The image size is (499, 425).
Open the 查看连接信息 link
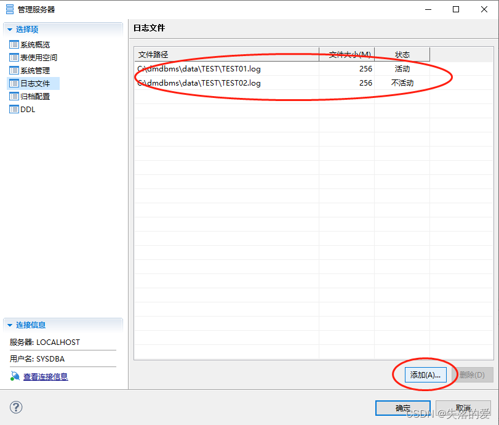46,376
